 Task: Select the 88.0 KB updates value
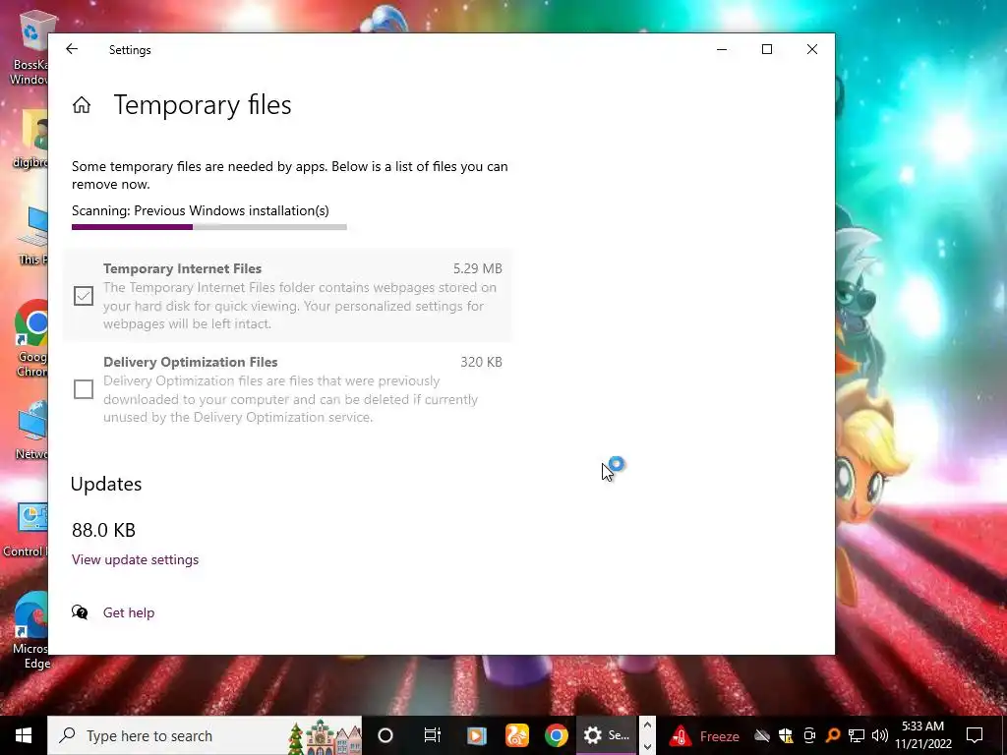[x=103, y=530]
